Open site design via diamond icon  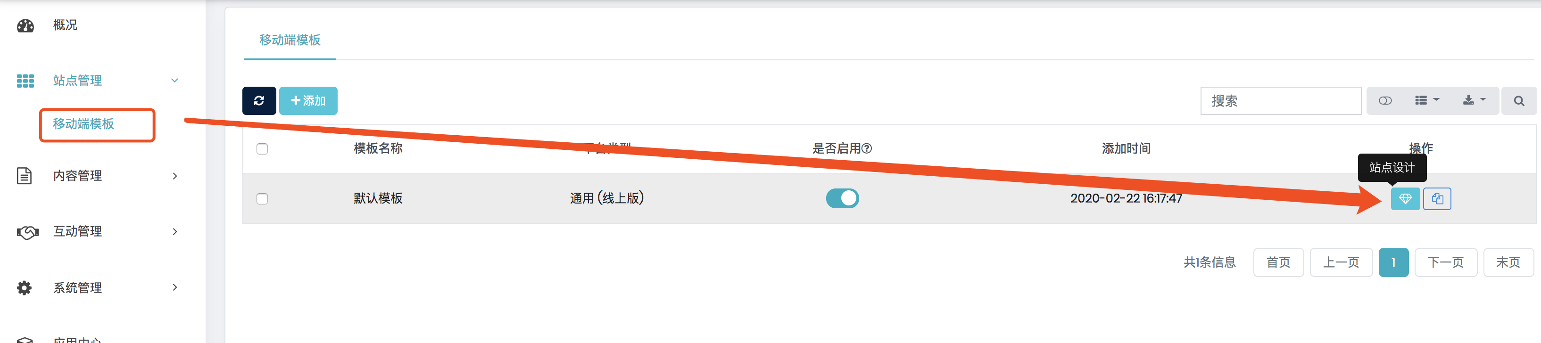[1405, 198]
